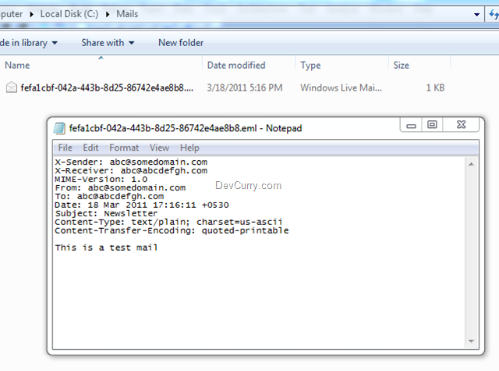Click the X-Receiver line in Notepad
This screenshot has width=499, height=371.
[x=131, y=170]
